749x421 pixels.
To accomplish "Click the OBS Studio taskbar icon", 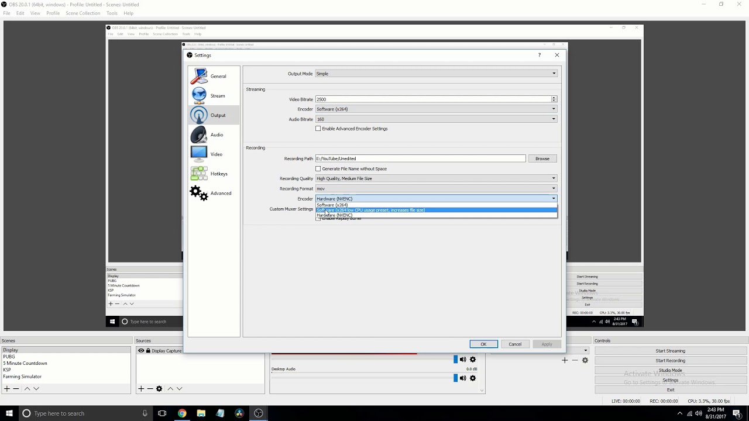I will (259, 413).
